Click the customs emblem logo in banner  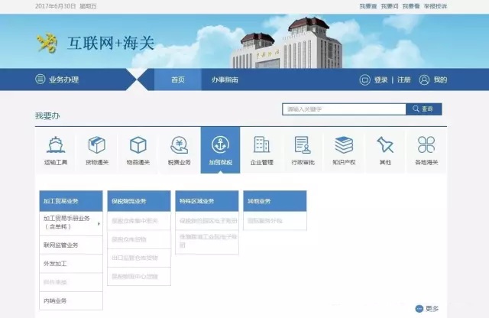tap(47, 43)
